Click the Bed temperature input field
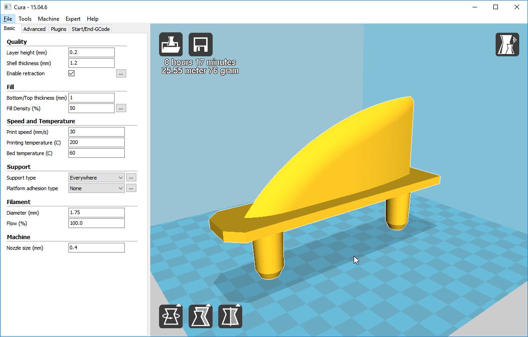Viewport: 528px width, 337px height. click(x=96, y=153)
